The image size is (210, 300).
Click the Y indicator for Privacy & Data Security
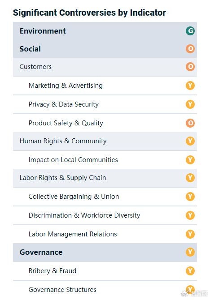tap(190, 104)
